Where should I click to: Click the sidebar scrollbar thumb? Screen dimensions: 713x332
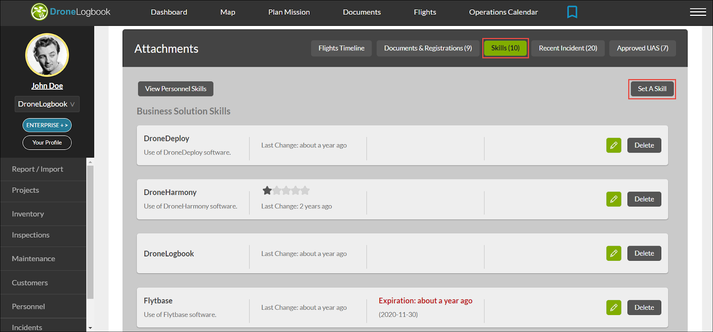click(x=90, y=232)
